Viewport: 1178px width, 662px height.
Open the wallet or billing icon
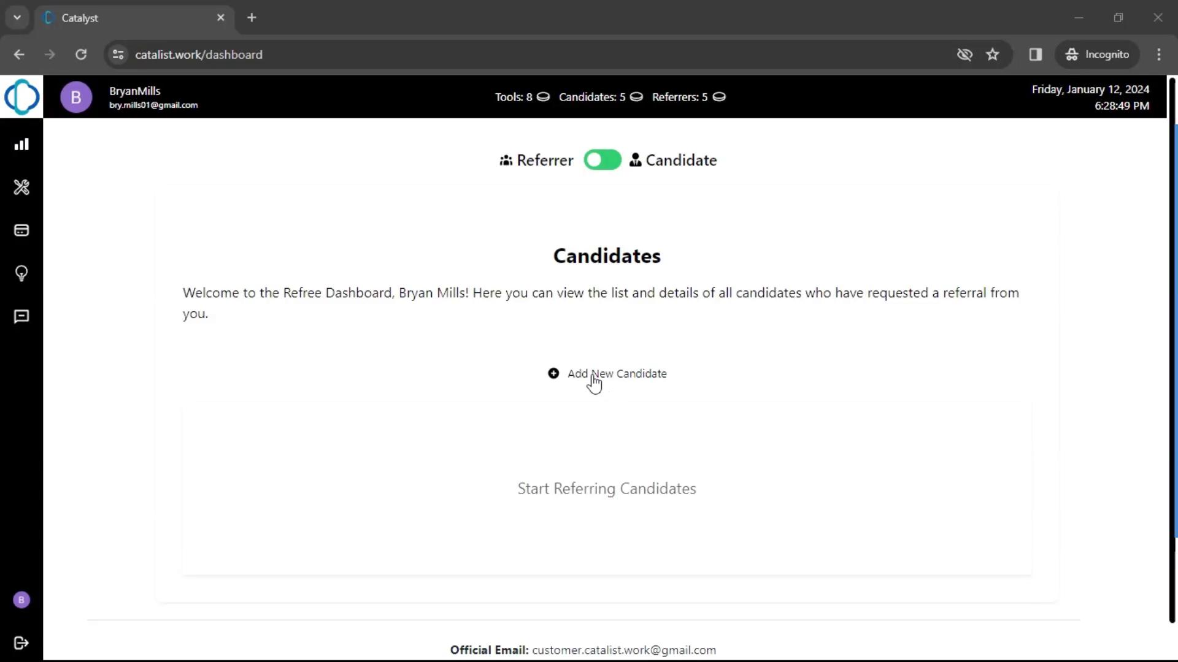point(22,230)
